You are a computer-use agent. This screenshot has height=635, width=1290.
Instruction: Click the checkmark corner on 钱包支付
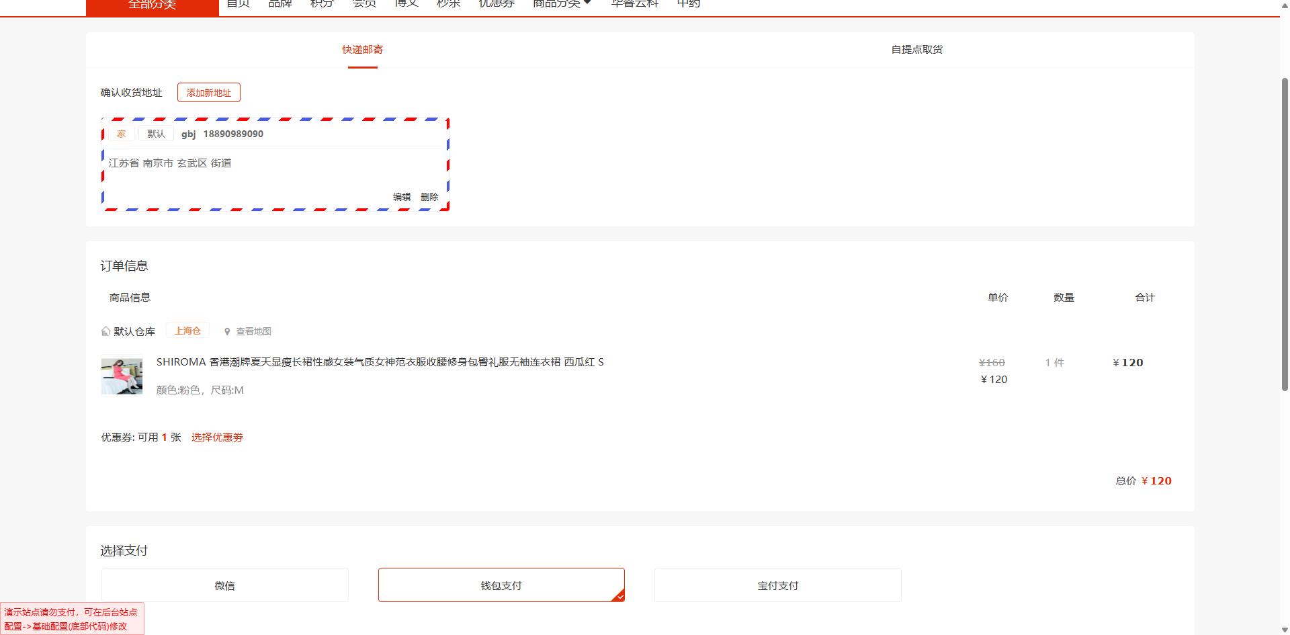(x=619, y=596)
